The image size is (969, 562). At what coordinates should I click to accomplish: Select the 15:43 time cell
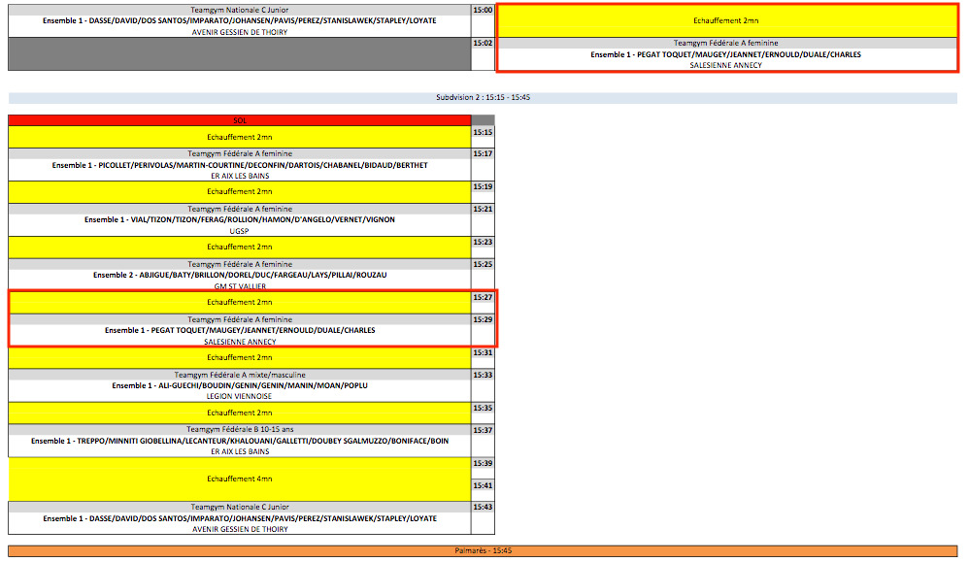click(x=483, y=507)
